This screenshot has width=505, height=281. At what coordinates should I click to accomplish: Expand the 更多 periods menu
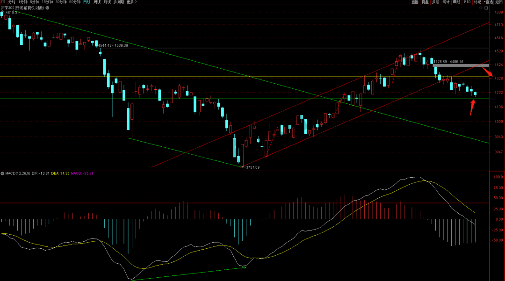point(132,2)
